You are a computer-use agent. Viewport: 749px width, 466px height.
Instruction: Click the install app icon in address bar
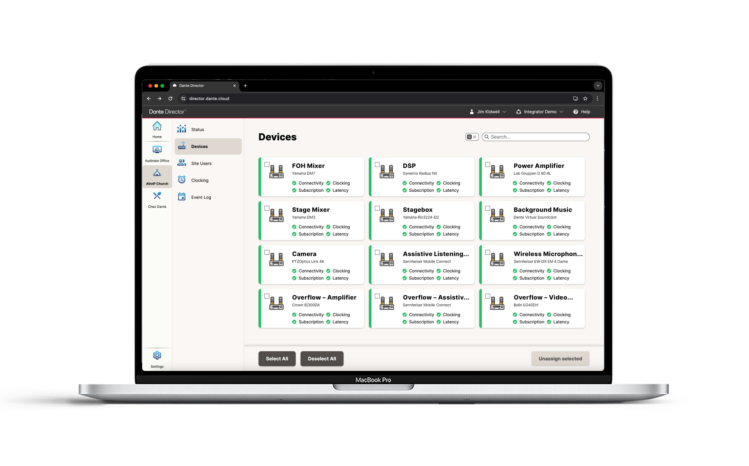point(576,98)
